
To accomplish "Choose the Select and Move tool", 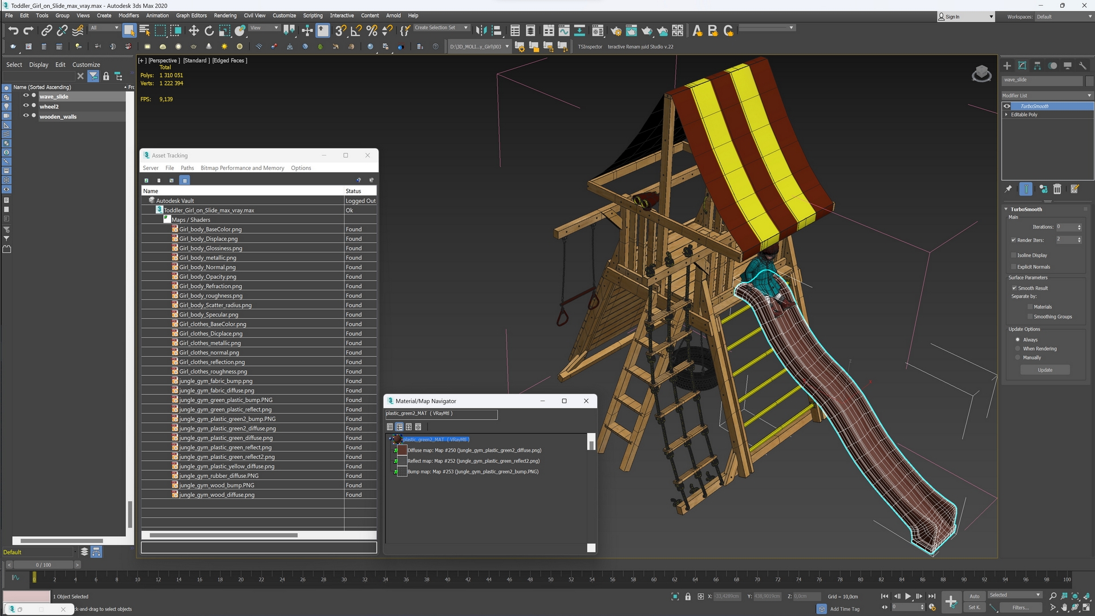I will tap(193, 31).
